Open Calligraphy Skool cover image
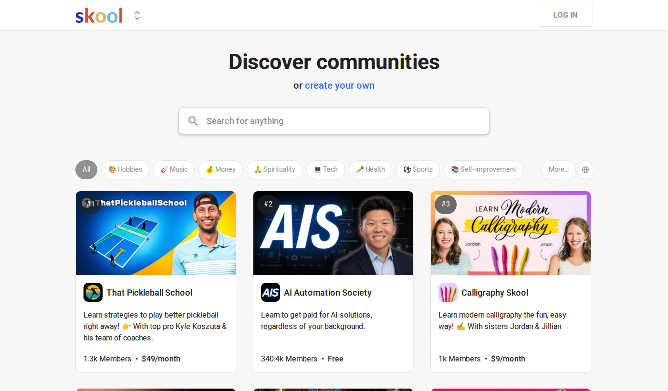 click(x=511, y=233)
